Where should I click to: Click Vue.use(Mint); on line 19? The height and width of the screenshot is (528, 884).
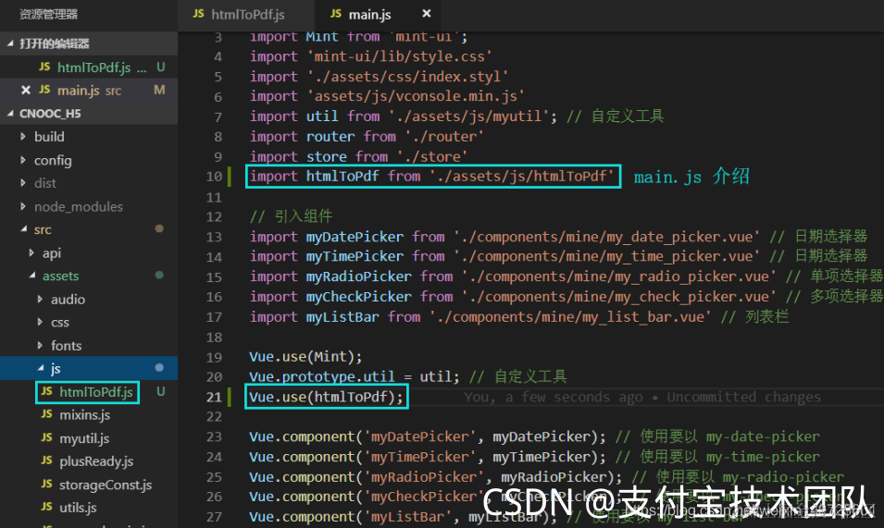point(305,357)
